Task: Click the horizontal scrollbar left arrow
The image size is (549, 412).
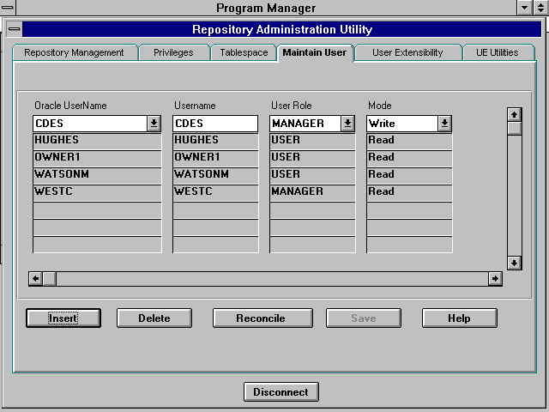Action: coord(35,278)
